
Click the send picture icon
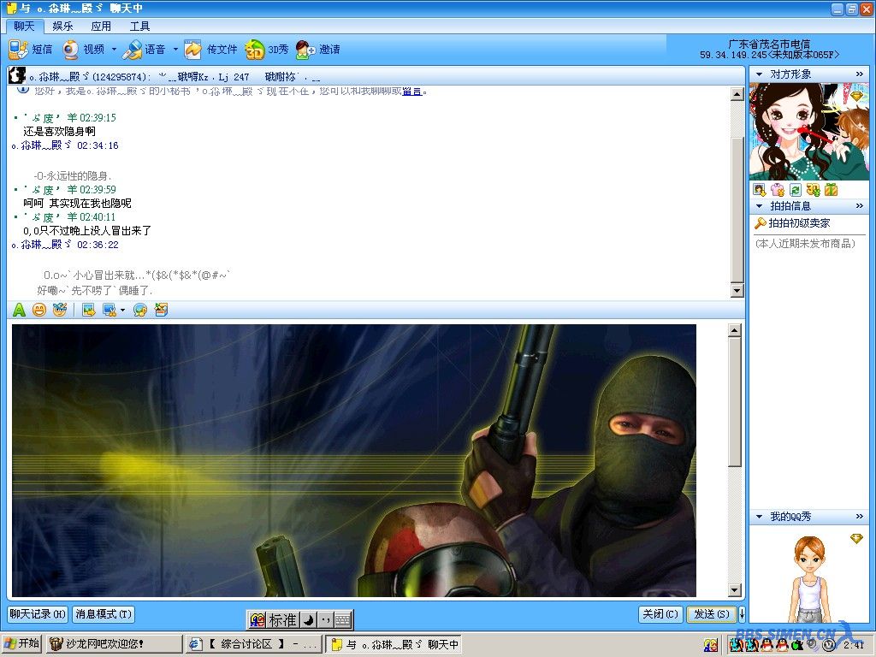[89, 310]
